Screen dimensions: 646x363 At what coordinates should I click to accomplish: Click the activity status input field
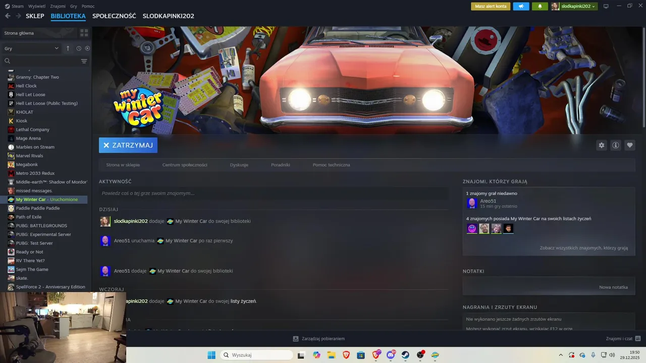pyautogui.click(x=274, y=193)
